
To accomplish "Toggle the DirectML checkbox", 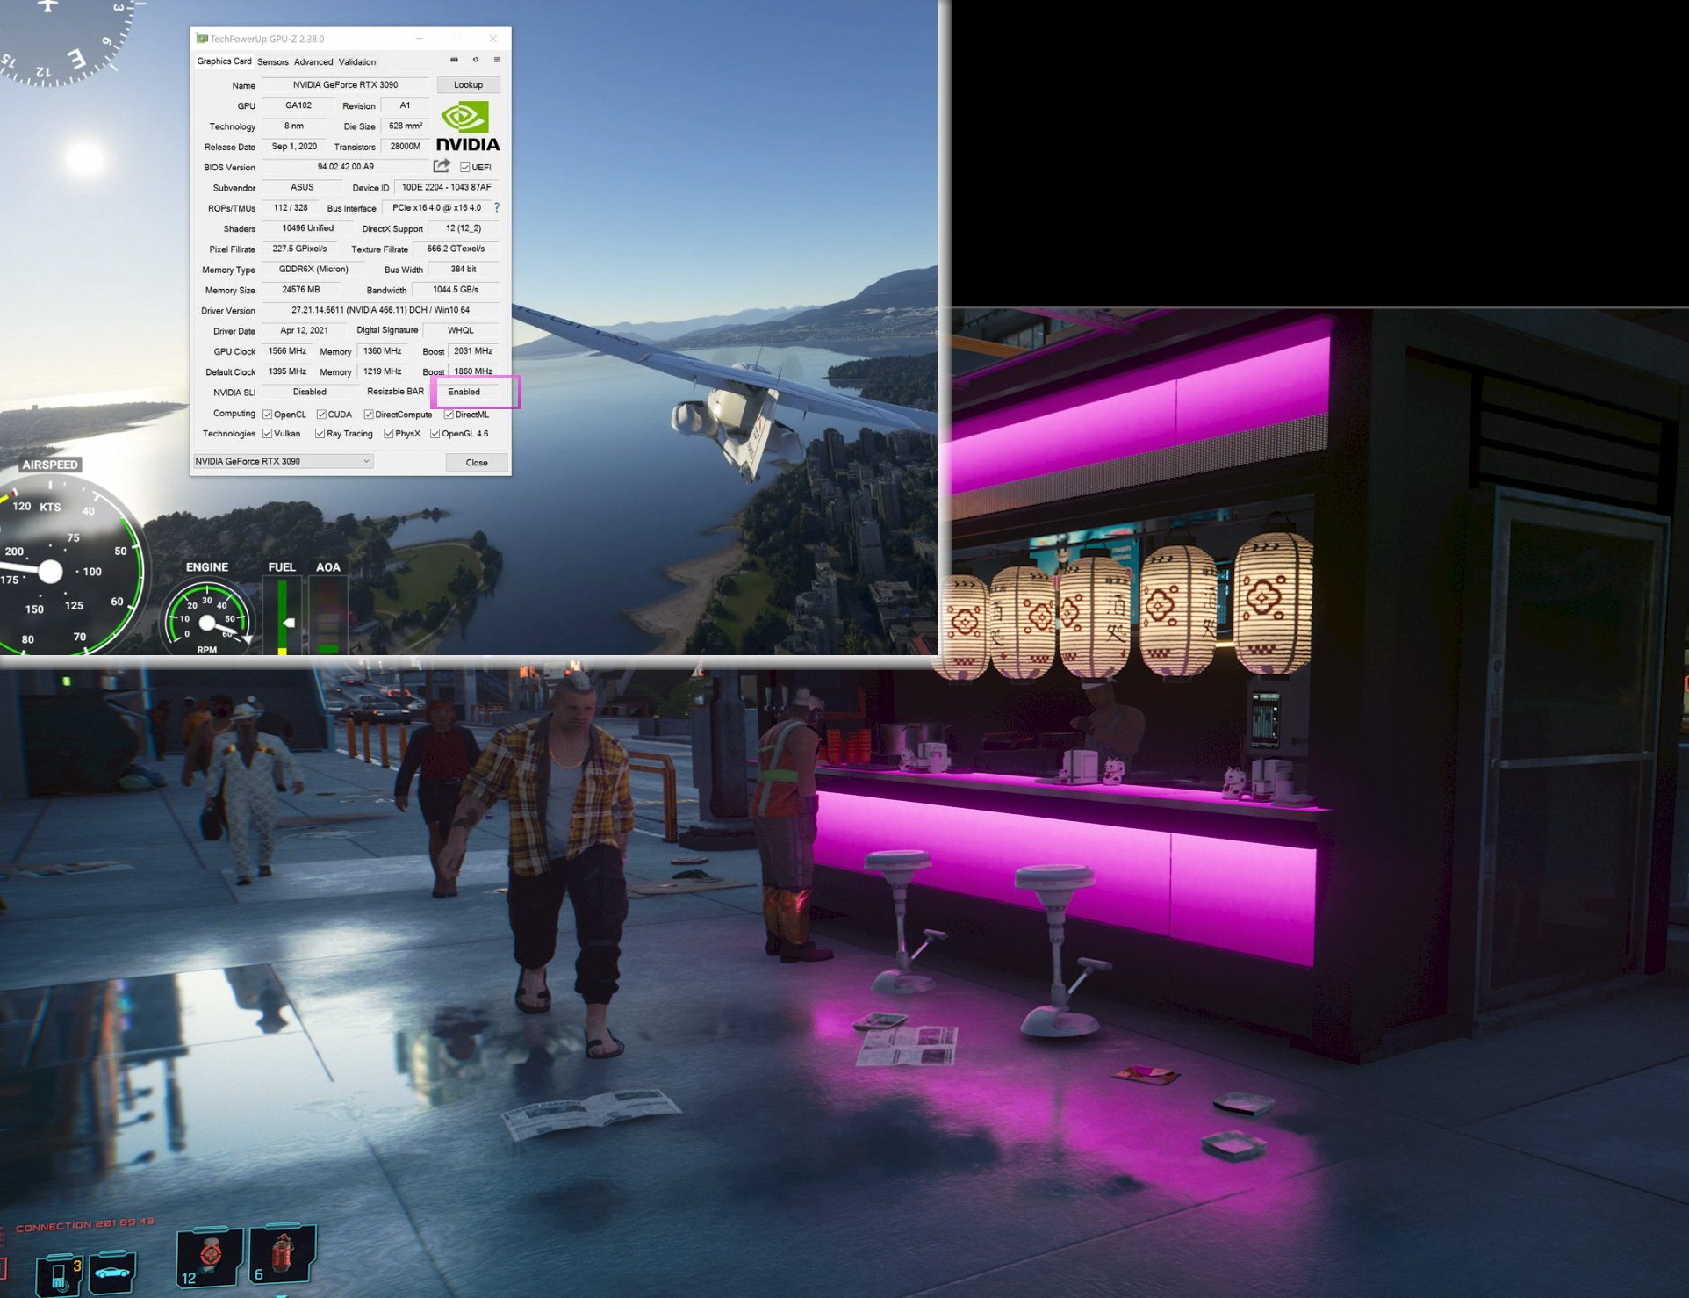I will click(x=449, y=415).
